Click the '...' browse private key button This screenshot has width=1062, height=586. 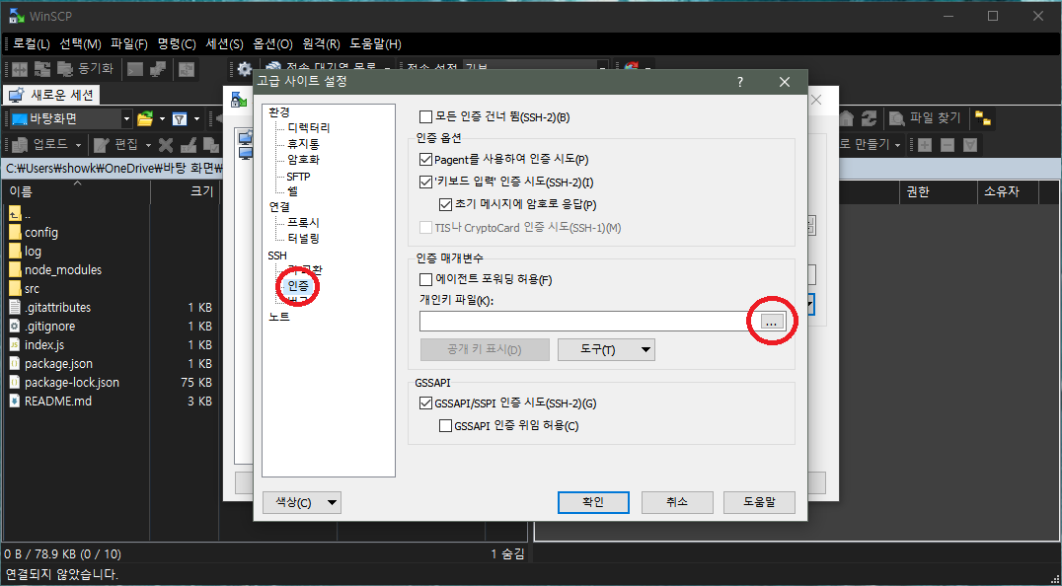772,322
